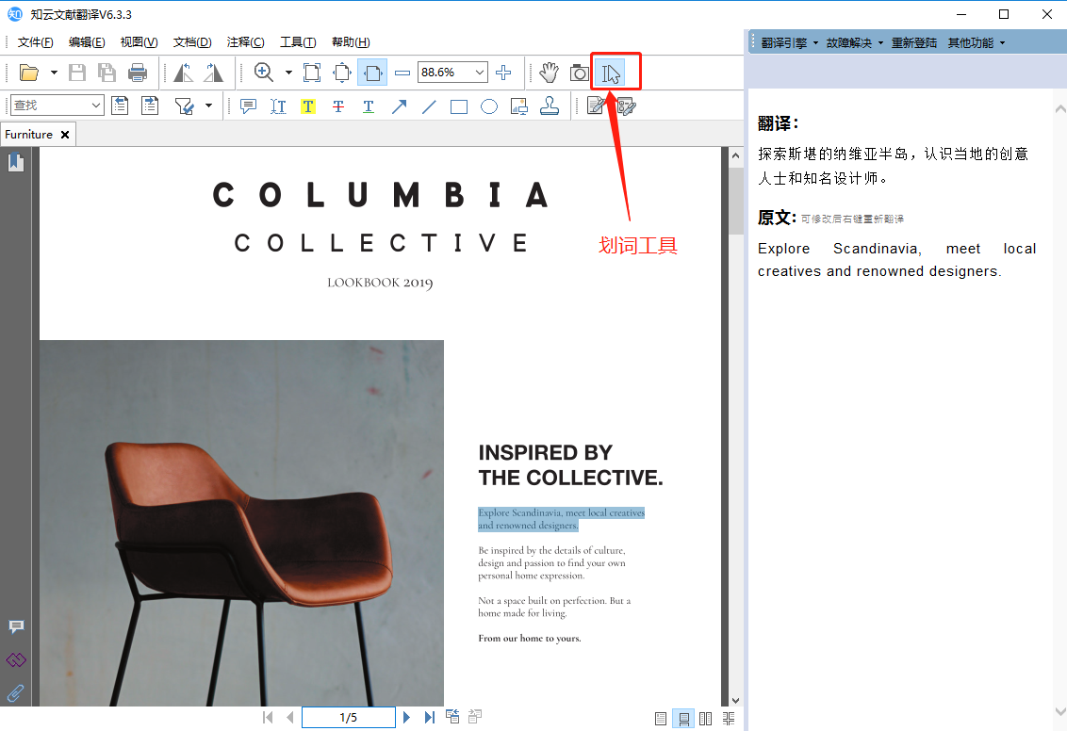Image resolution: width=1067 pixels, height=731 pixels.
Task: Select the Hand pan tool
Action: click(x=550, y=73)
